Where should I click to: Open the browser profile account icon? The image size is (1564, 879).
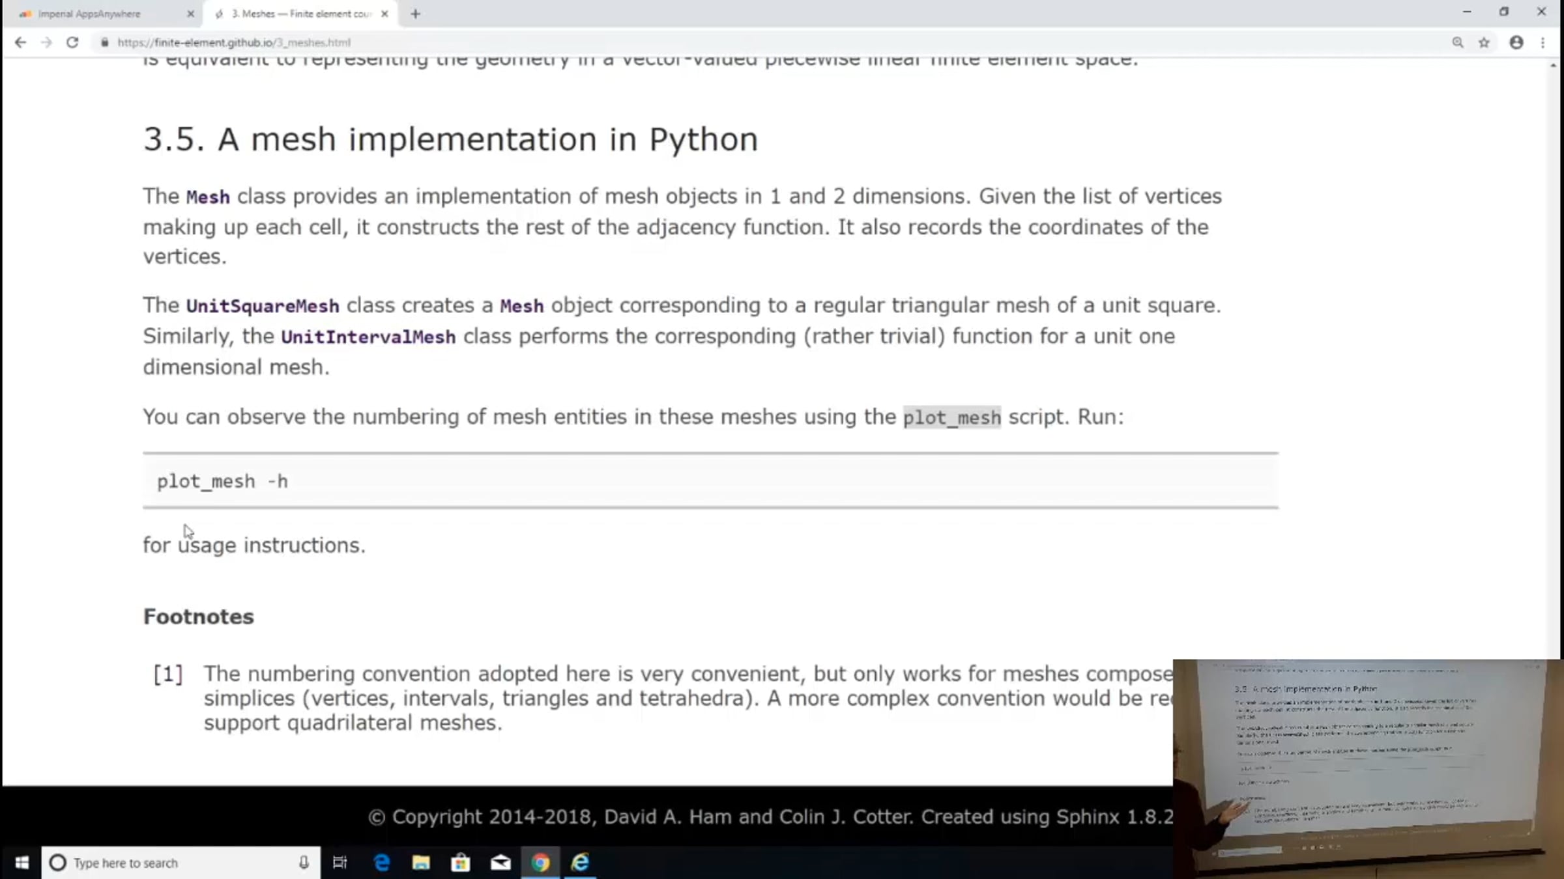point(1516,42)
